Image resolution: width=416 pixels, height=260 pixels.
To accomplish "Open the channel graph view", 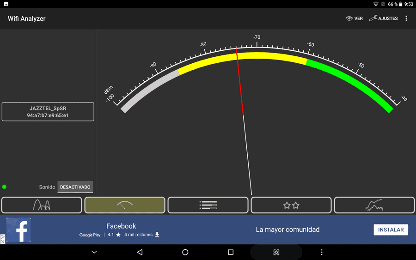I will coord(42,205).
